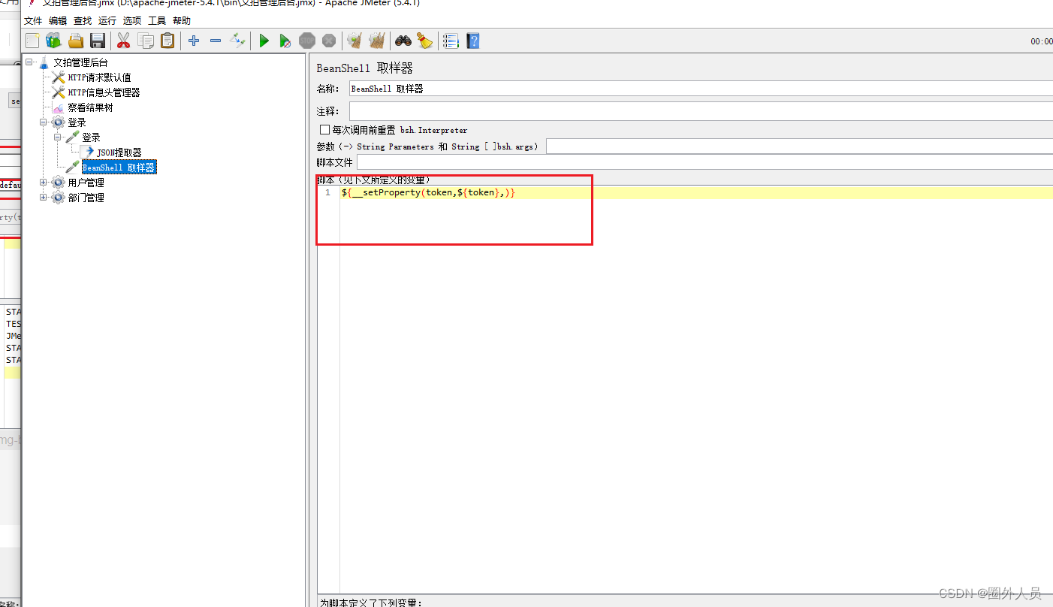1053x607 pixels.
Task: Click the Stop sign icon
Action: point(307,41)
